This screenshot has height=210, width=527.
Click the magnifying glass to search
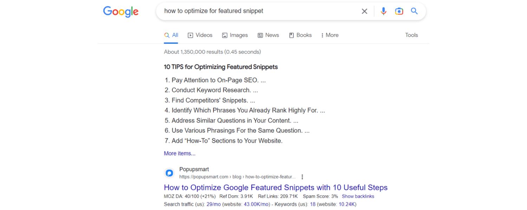click(414, 11)
